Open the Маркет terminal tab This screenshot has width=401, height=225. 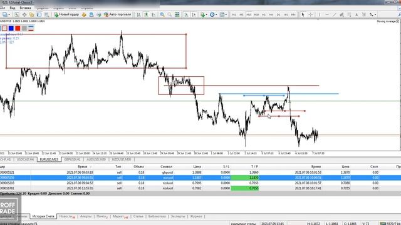pyautogui.click(x=120, y=216)
